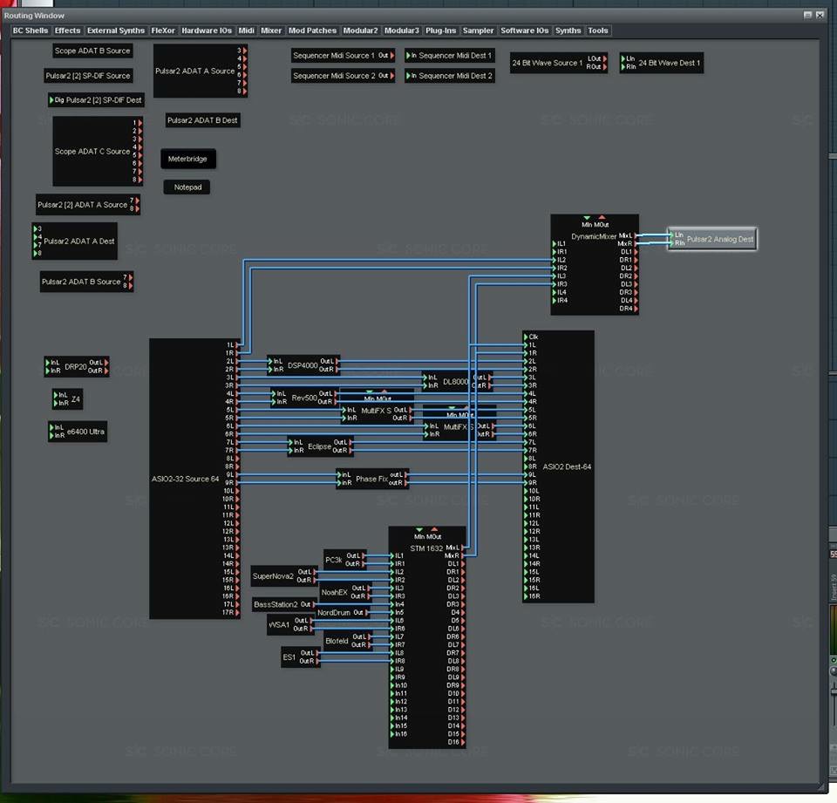This screenshot has width=837, height=803.
Task: Click 17R output port of ASIO2-32 Source 64
Action: (x=237, y=612)
